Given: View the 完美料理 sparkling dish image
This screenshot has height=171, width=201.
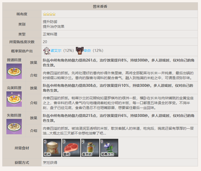Looking at the screenshot, I should point(14,99).
